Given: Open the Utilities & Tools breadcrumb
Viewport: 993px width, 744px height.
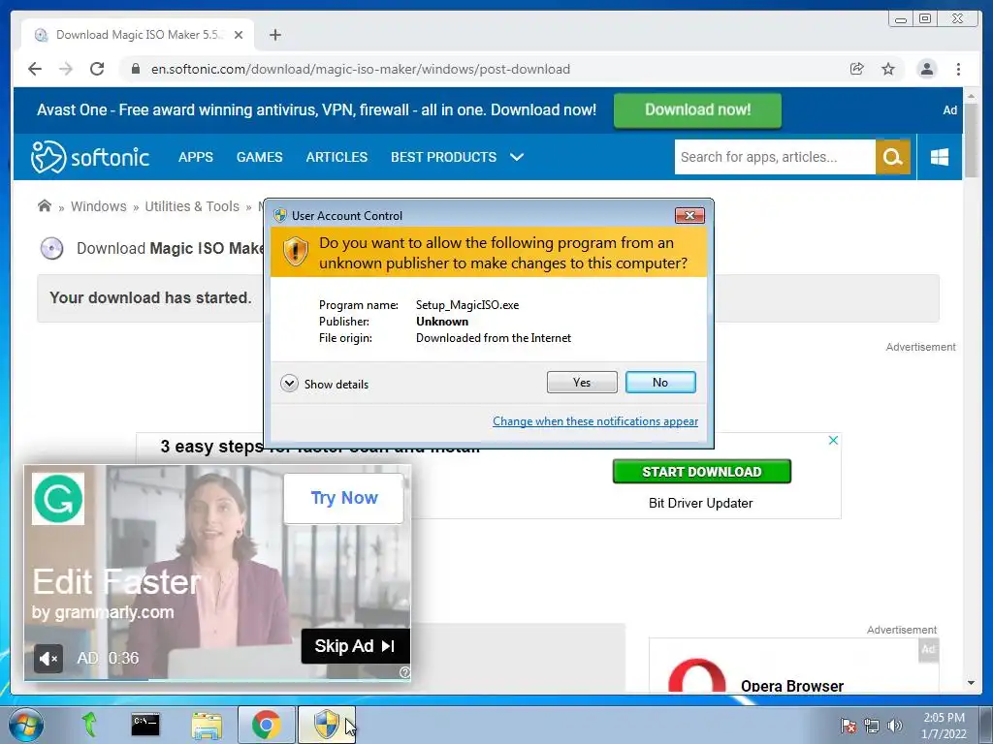Looking at the screenshot, I should [192, 206].
